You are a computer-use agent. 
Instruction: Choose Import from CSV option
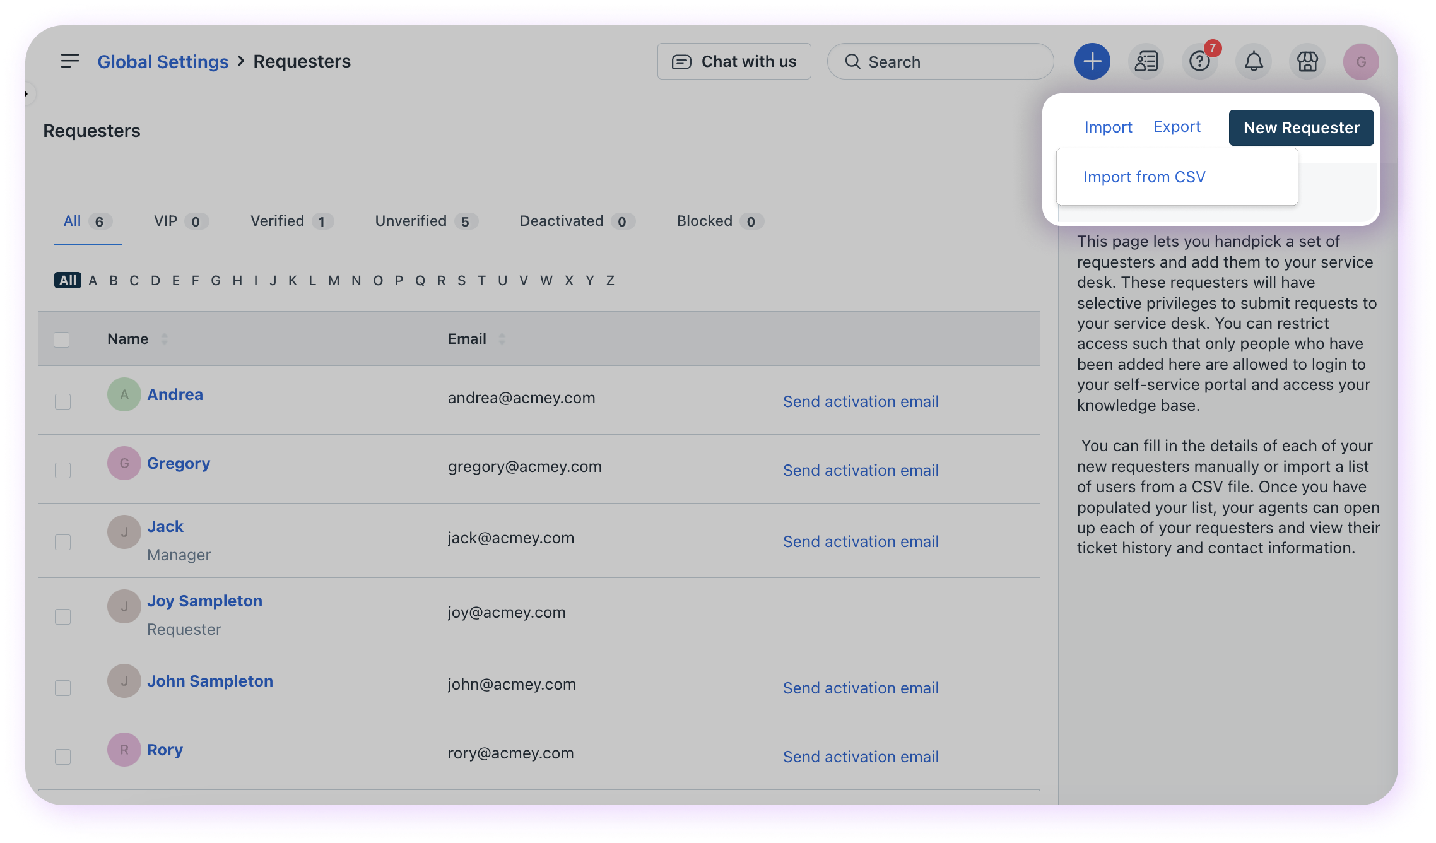tap(1144, 177)
